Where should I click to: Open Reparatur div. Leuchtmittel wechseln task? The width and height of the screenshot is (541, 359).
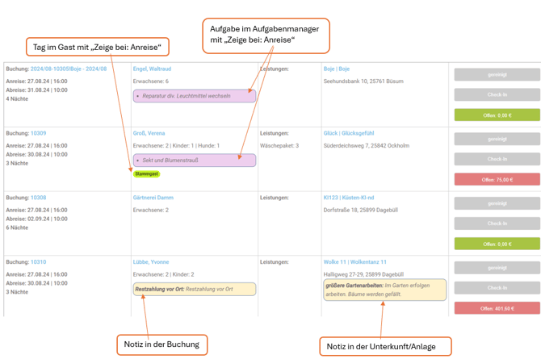coord(195,96)
